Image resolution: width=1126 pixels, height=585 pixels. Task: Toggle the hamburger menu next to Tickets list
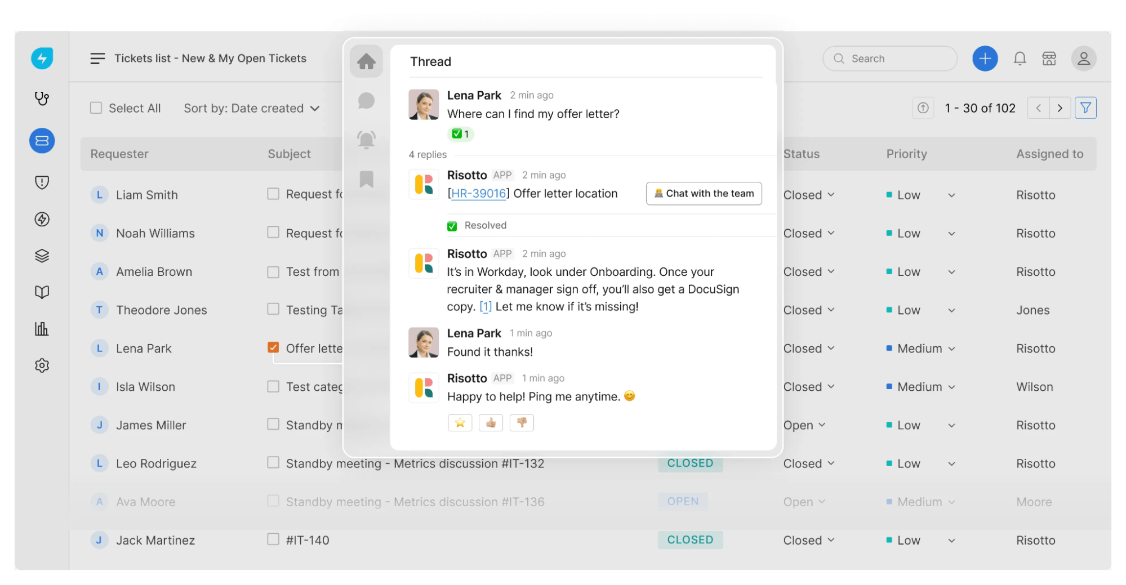97,58
